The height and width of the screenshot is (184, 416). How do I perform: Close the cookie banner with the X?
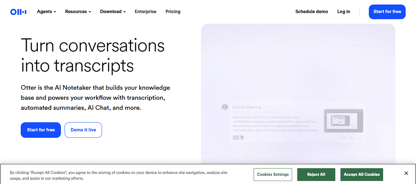[406, 173]
